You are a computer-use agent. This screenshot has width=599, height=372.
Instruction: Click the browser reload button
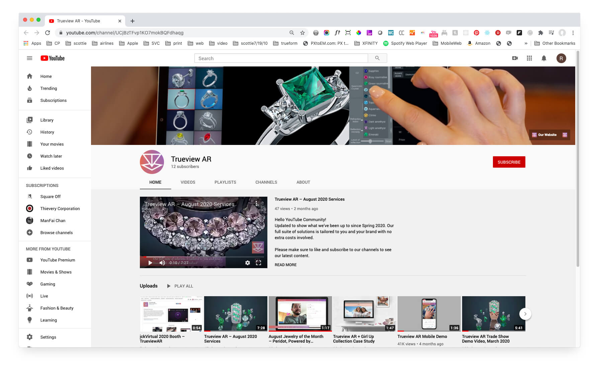48,33
